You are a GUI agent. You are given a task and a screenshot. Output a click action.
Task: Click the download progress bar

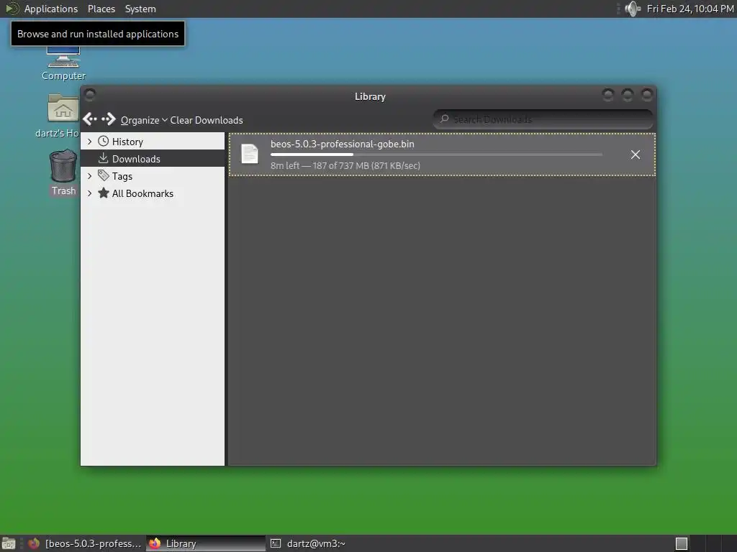[436, 155]
